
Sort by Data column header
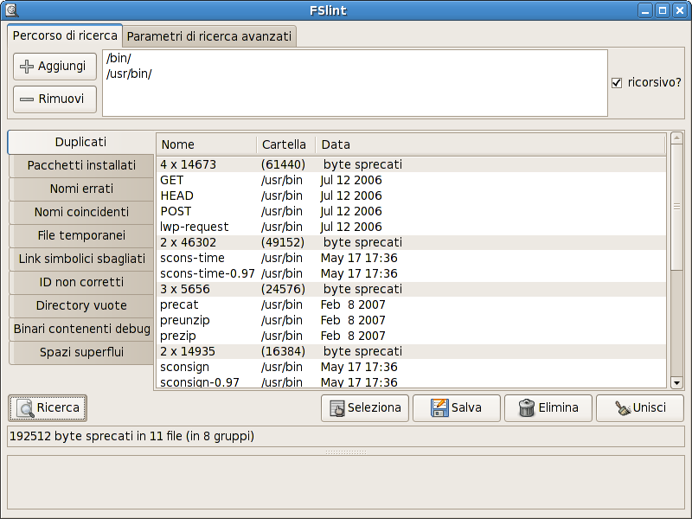[x=490, y=144]
